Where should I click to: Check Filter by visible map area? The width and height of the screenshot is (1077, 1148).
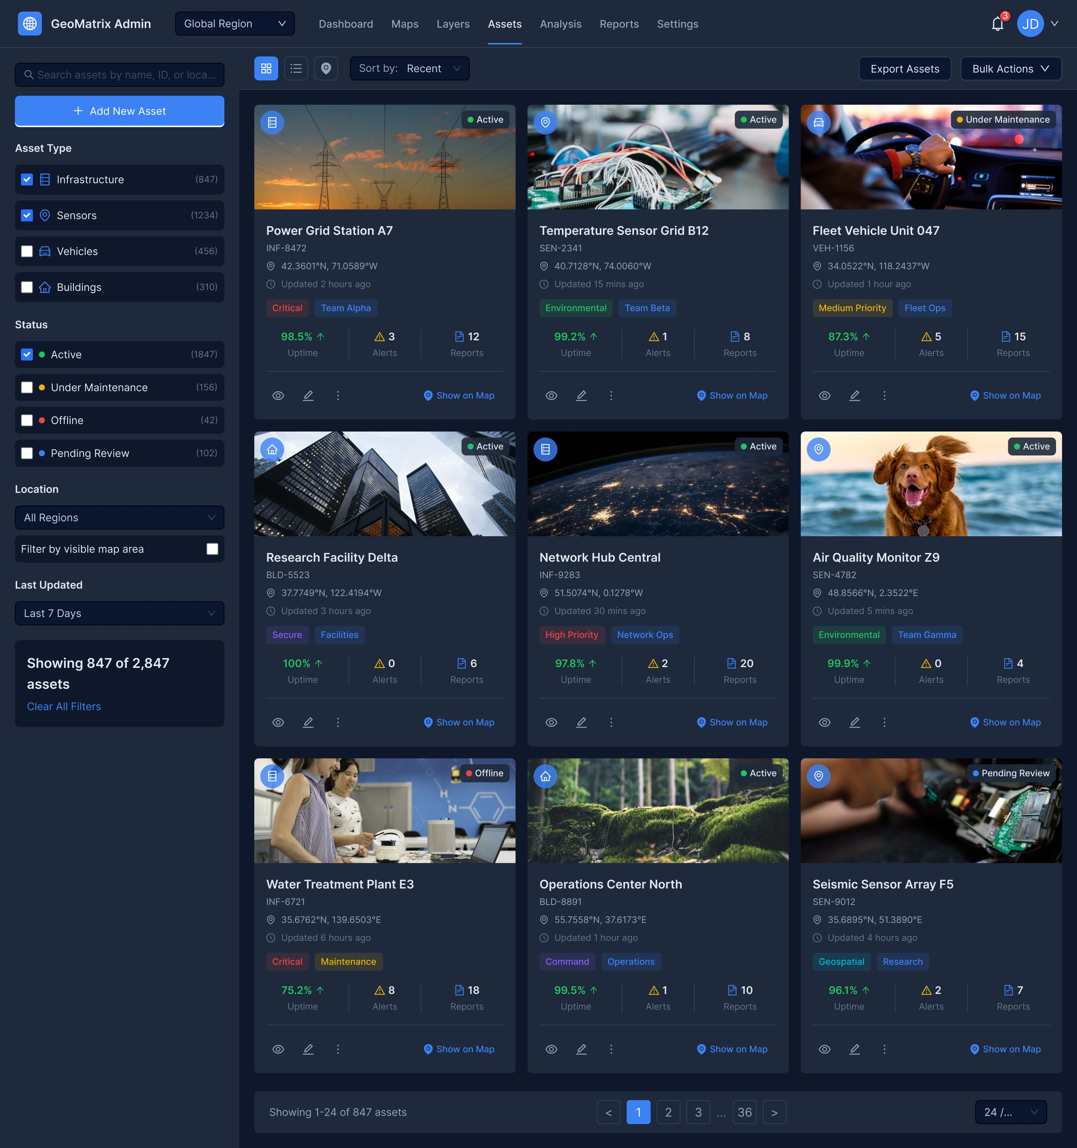[x=212, y=549]
